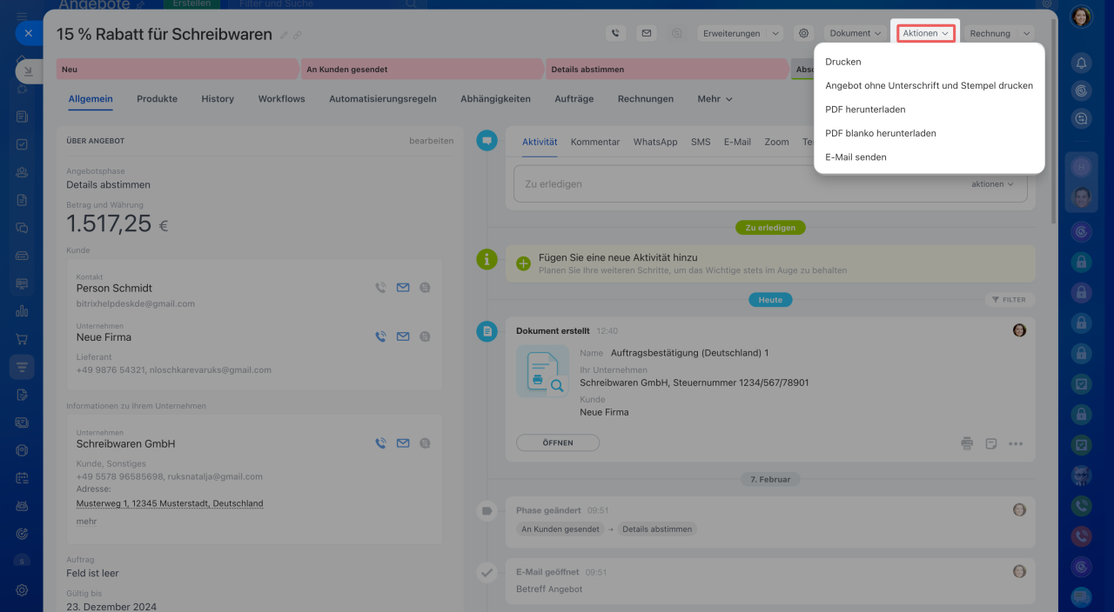This screenshot has width=1114, height=612.
Task: Click the bearbeiten link in Über Angebot
Action: (x=431, y=141)
